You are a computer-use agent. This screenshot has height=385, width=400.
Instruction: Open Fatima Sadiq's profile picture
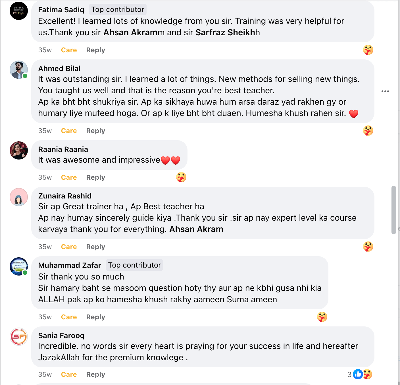pyautogui.click(x=19, y=11)
